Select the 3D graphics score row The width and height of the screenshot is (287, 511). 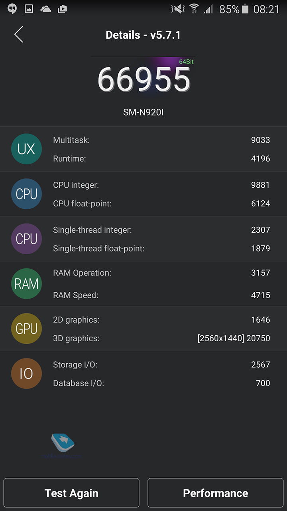pos(161,338)
